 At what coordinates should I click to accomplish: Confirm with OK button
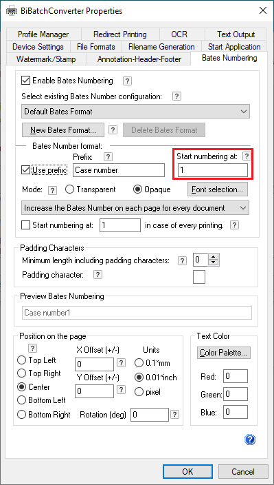coord(187,471)
